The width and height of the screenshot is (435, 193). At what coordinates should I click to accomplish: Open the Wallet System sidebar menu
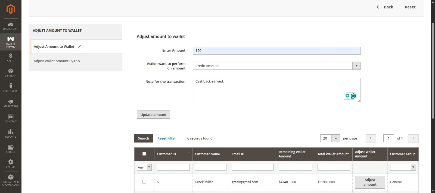click(11, 42)
